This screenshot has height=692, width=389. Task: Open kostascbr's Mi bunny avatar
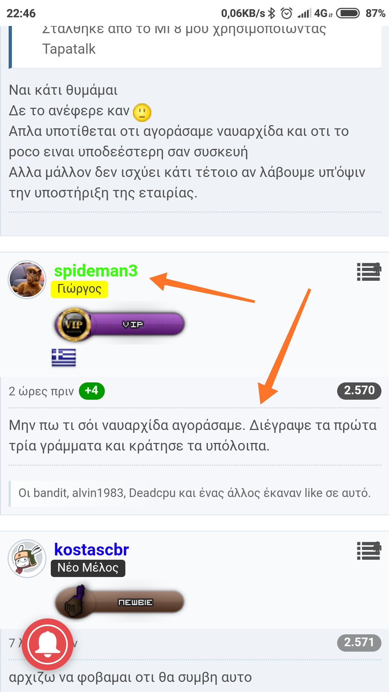pyautogui.click(x=27, y=558)
